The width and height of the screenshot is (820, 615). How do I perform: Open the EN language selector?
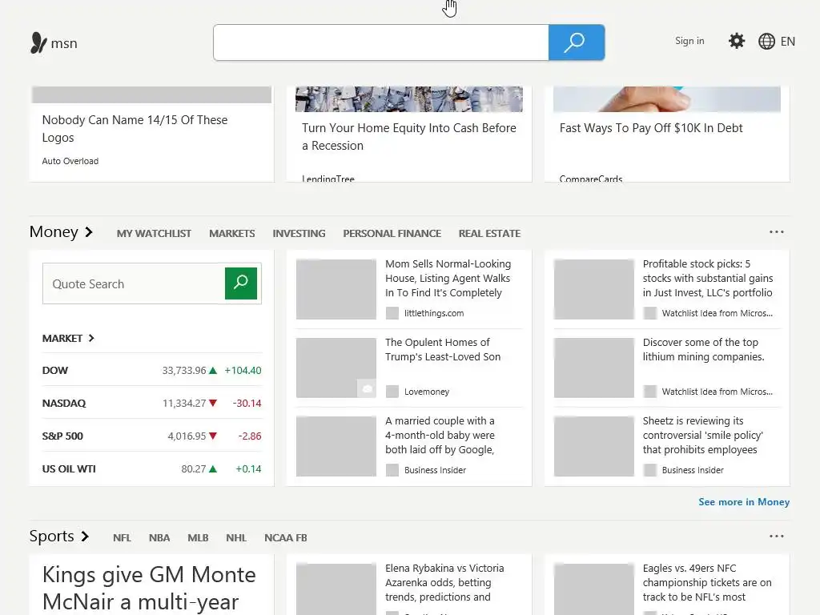788,42
